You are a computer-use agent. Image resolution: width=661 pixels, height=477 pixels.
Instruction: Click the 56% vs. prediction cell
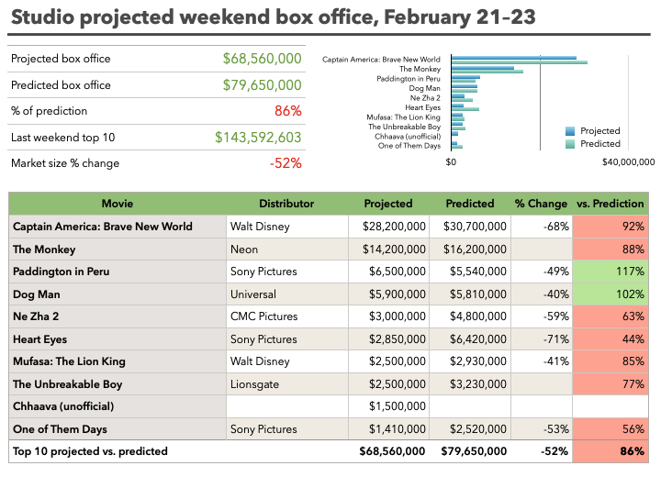611,429
